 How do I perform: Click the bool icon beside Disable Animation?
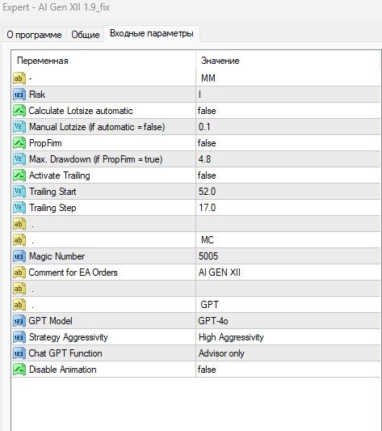click(19, 370)
